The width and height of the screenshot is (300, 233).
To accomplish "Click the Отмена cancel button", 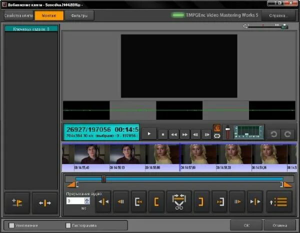I will [279, 226].
